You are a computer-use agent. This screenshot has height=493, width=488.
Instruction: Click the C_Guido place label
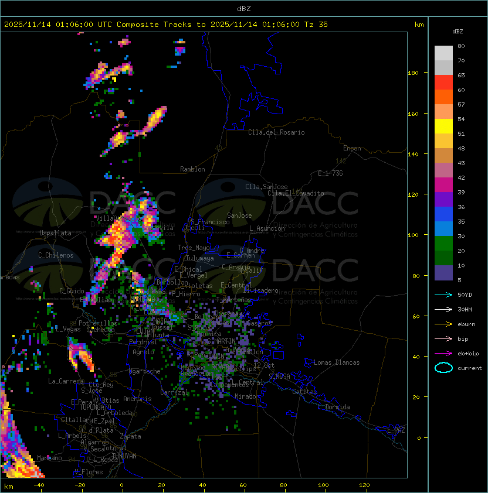(x=72, y=291)
